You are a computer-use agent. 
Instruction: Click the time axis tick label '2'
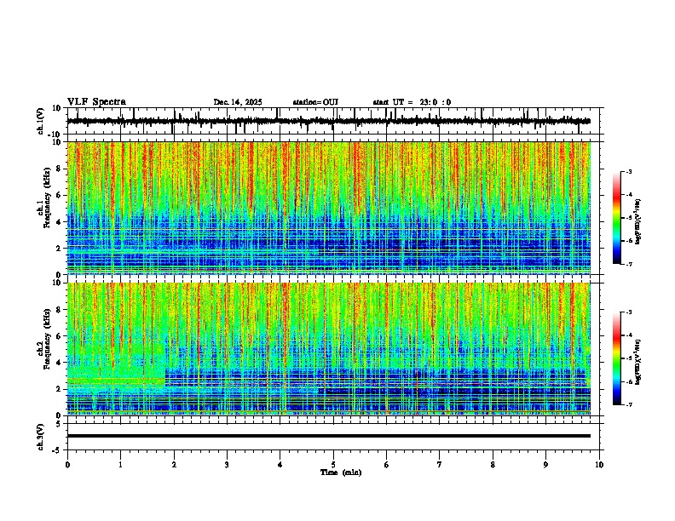click(x=174, y=465)
